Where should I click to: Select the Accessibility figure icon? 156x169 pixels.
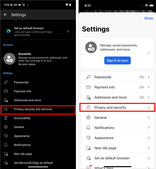pos(6,118)
